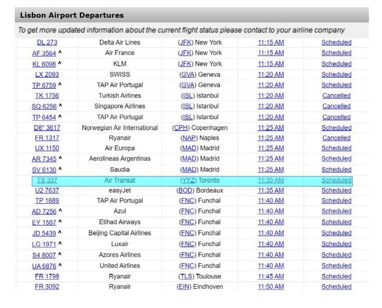Click EIN airport code for Eindhoven
The image size is (382, 308).
184,287
